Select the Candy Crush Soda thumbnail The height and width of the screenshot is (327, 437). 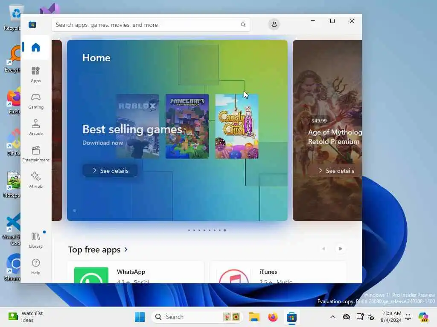tap(236, 126)
